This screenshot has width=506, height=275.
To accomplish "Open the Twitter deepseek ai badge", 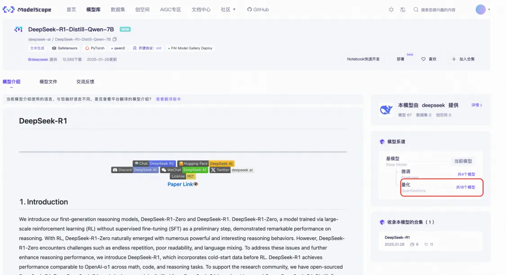I will click(x=232, y=170).
